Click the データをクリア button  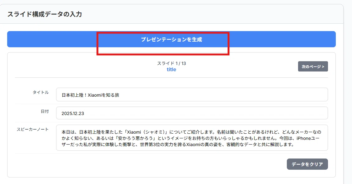tap(307, 164)
